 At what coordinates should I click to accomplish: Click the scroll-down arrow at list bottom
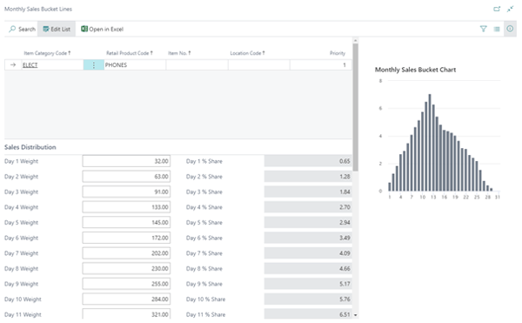356,315
